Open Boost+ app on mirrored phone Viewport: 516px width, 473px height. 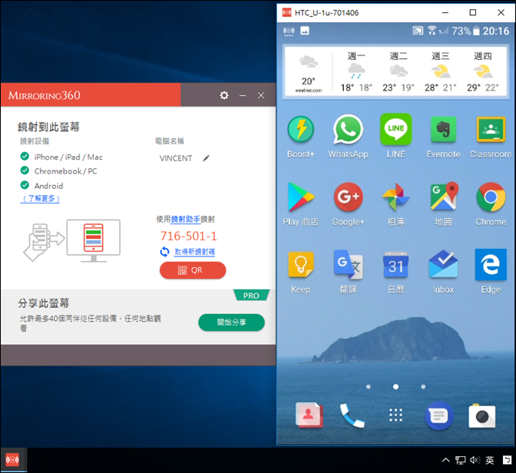[x=300, y=129]
